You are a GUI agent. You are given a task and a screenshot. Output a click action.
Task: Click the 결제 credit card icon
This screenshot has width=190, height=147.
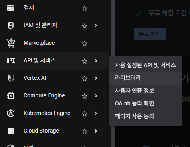click(11, 8)
